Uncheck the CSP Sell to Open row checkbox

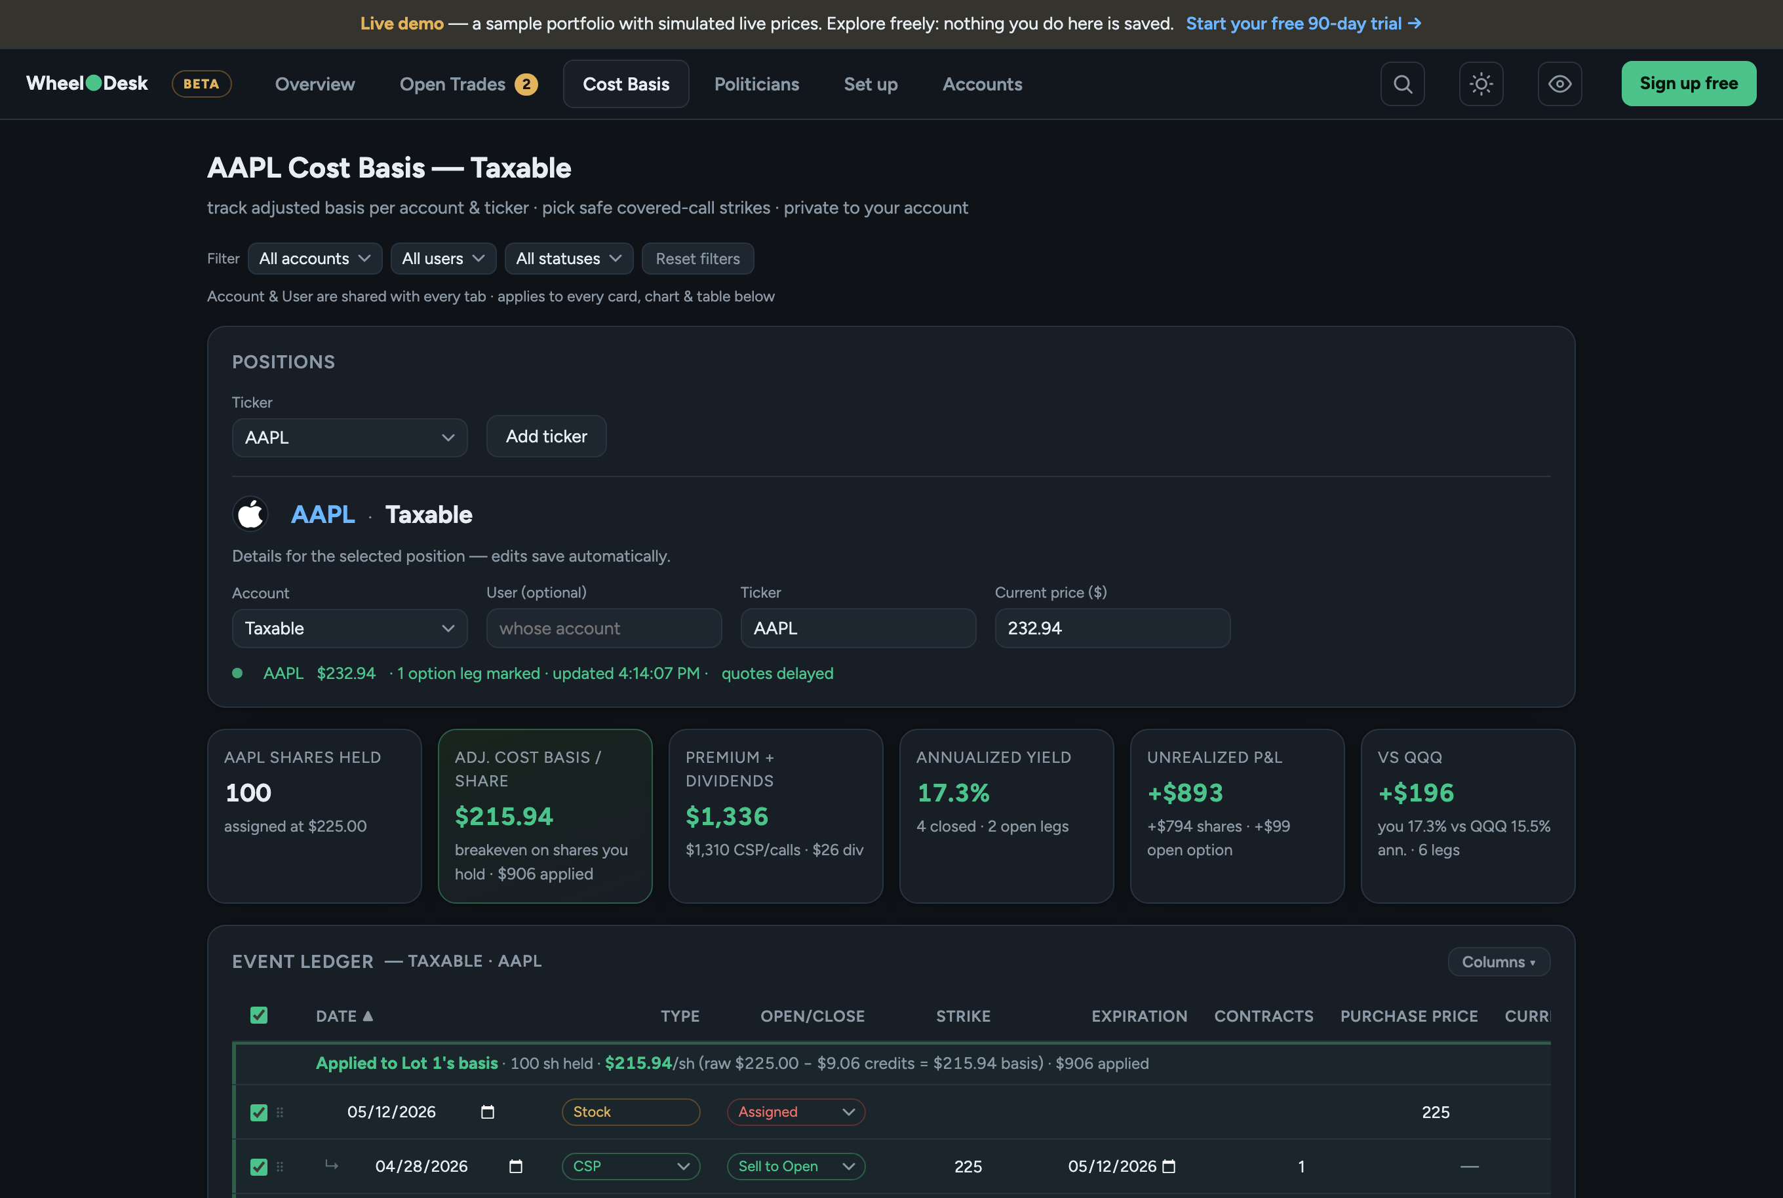coord(259,1167)
